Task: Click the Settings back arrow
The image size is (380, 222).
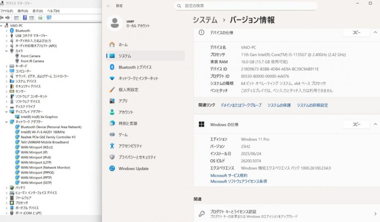Action: (x=109, y=6)
